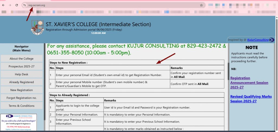Select New Registration in the navigator
Image resolution: width=278 pixels, height=132 pixels.
tap(21, 90)
